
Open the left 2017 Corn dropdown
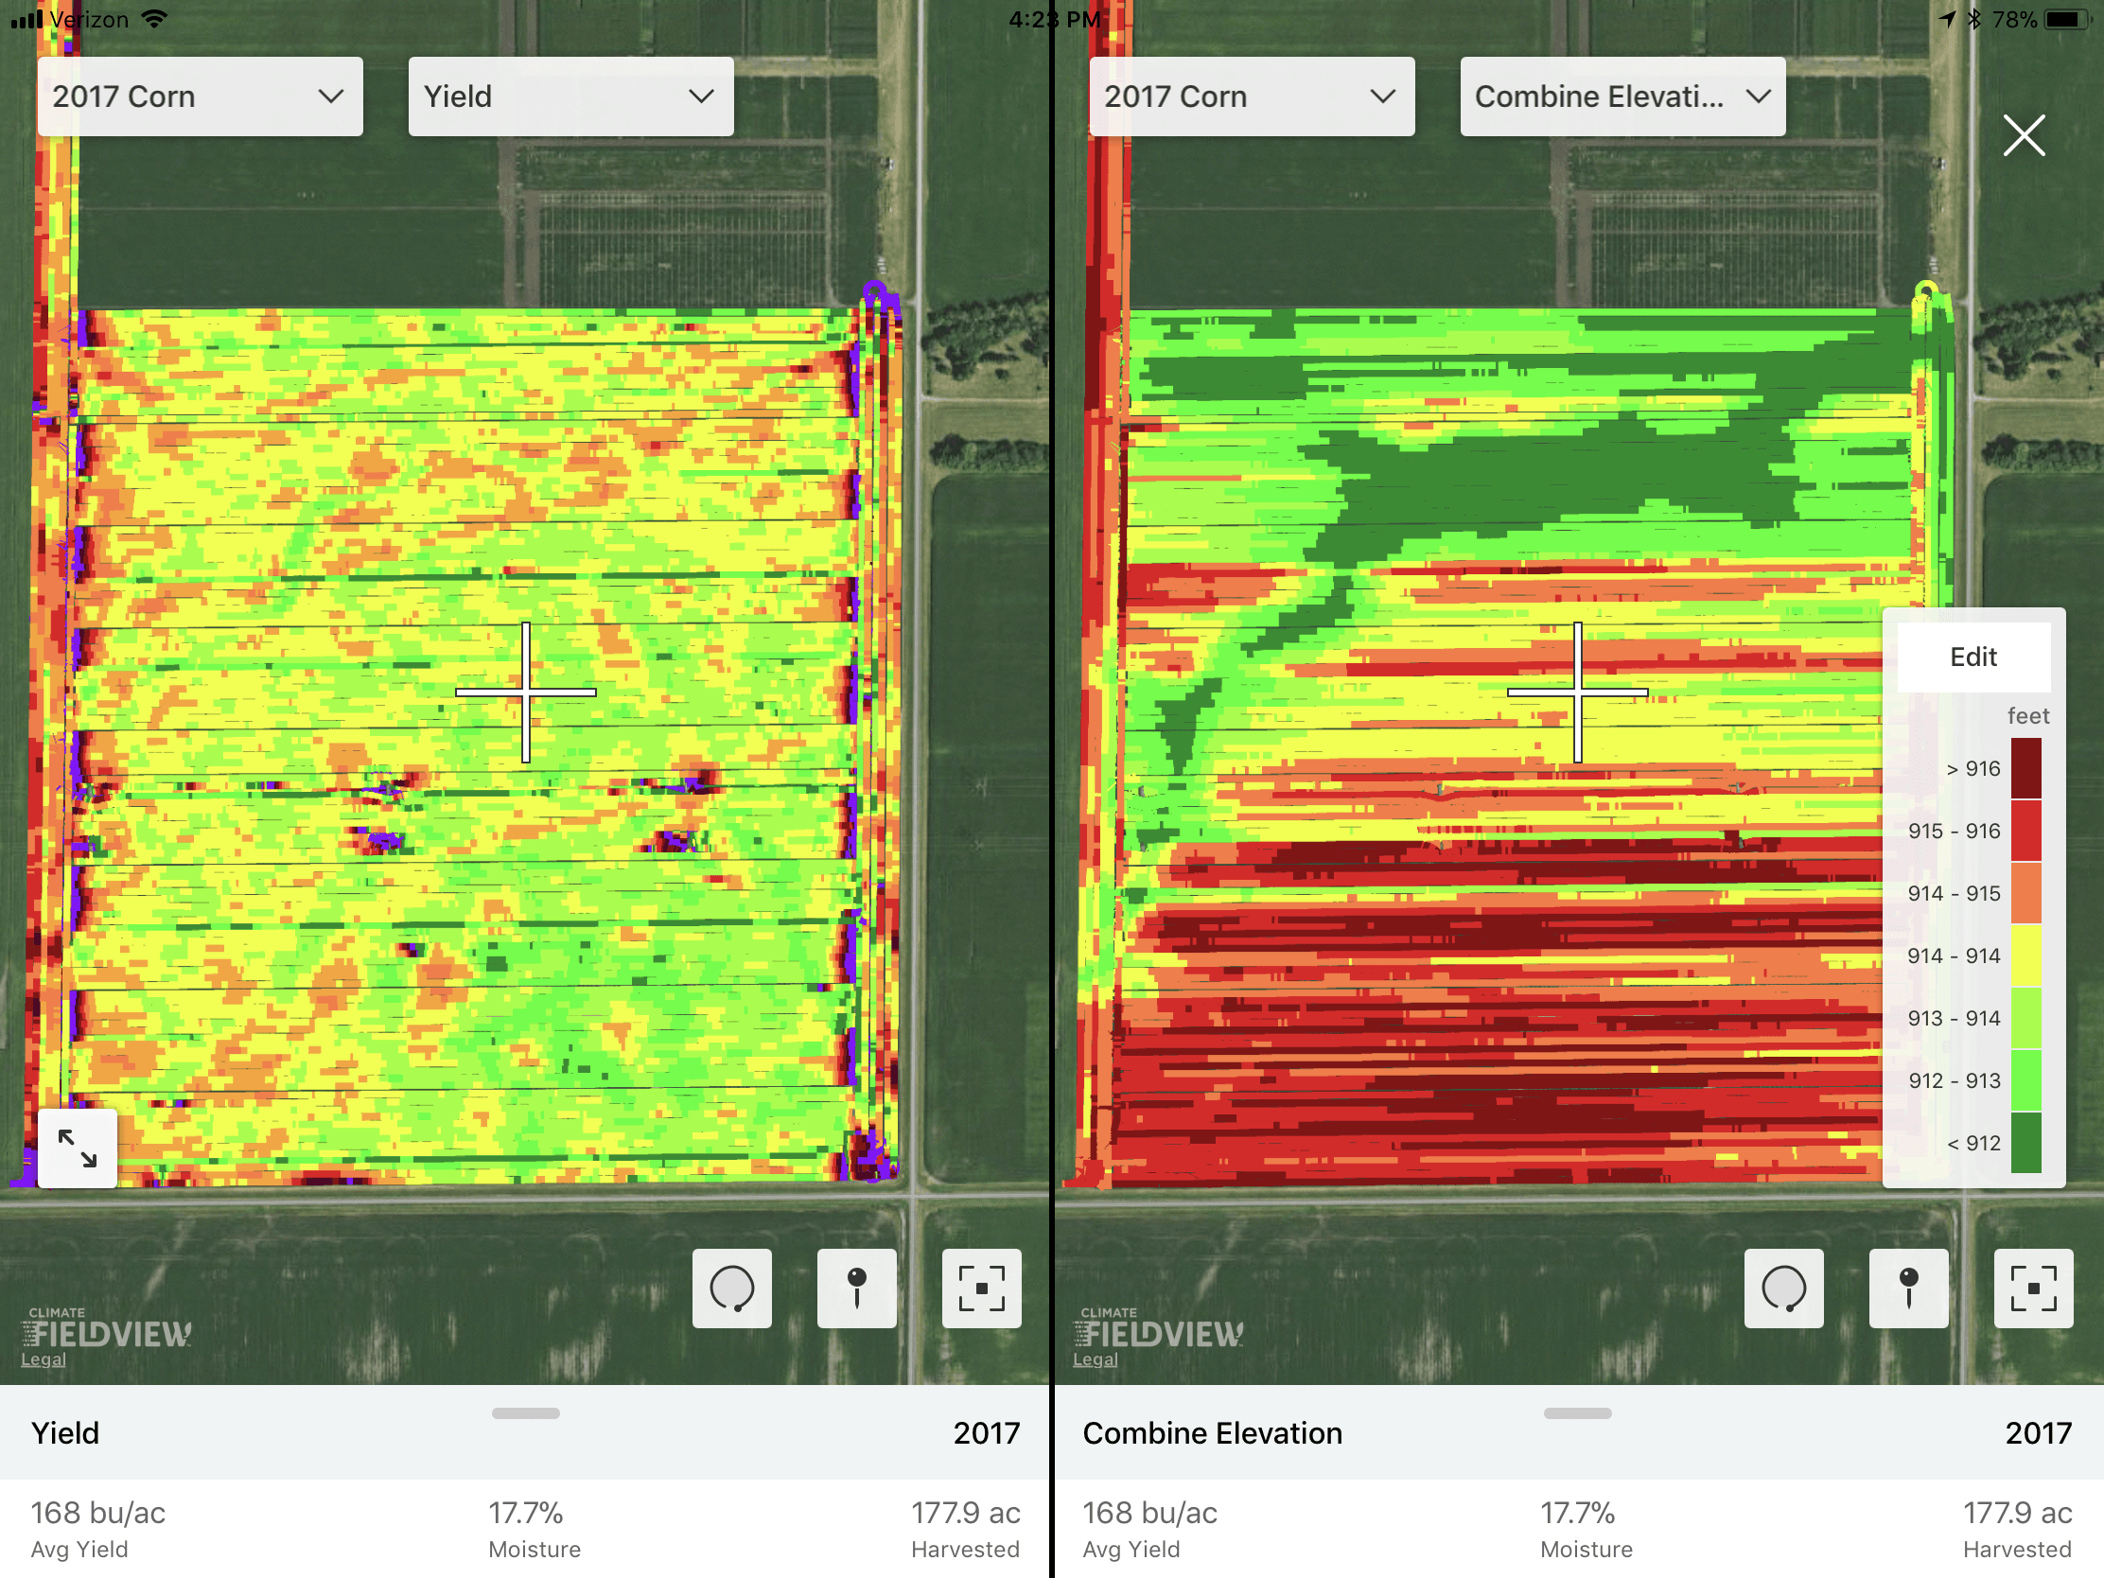[200, 96]
